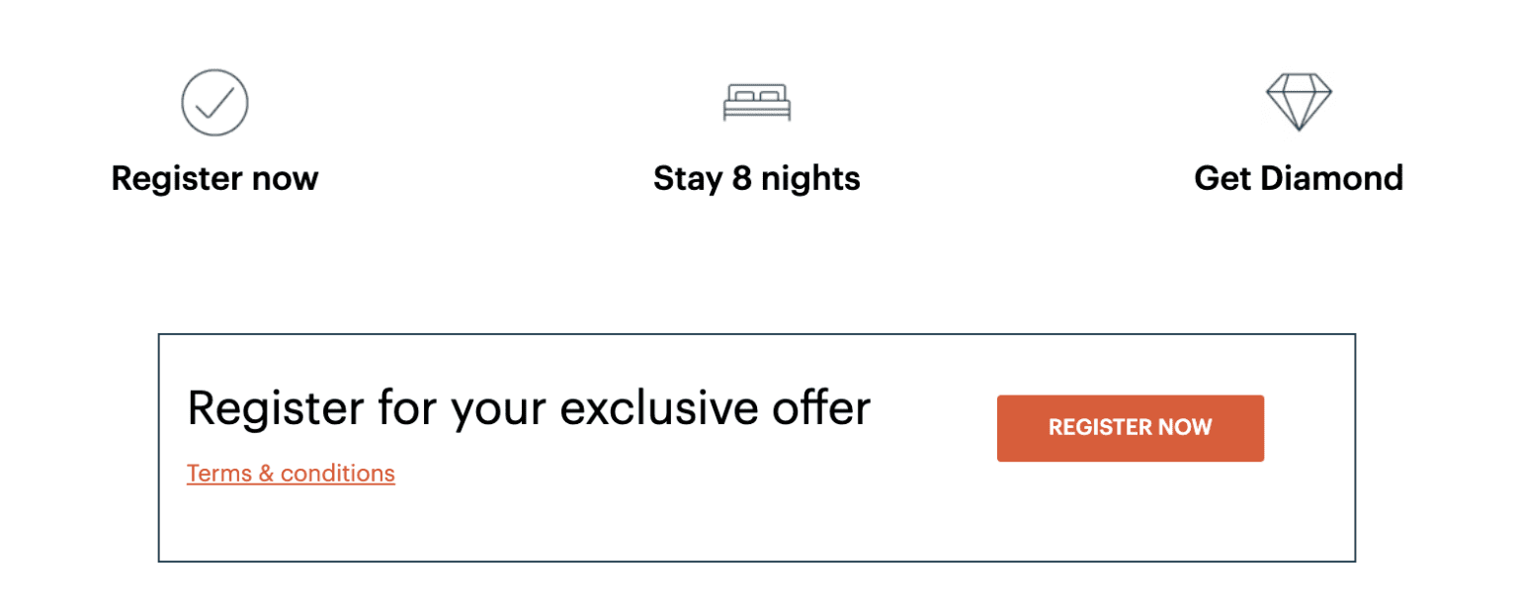Open the Terms & conditions link
Image resolution: width=1518 pixels, height=612 pixels.
291,473
